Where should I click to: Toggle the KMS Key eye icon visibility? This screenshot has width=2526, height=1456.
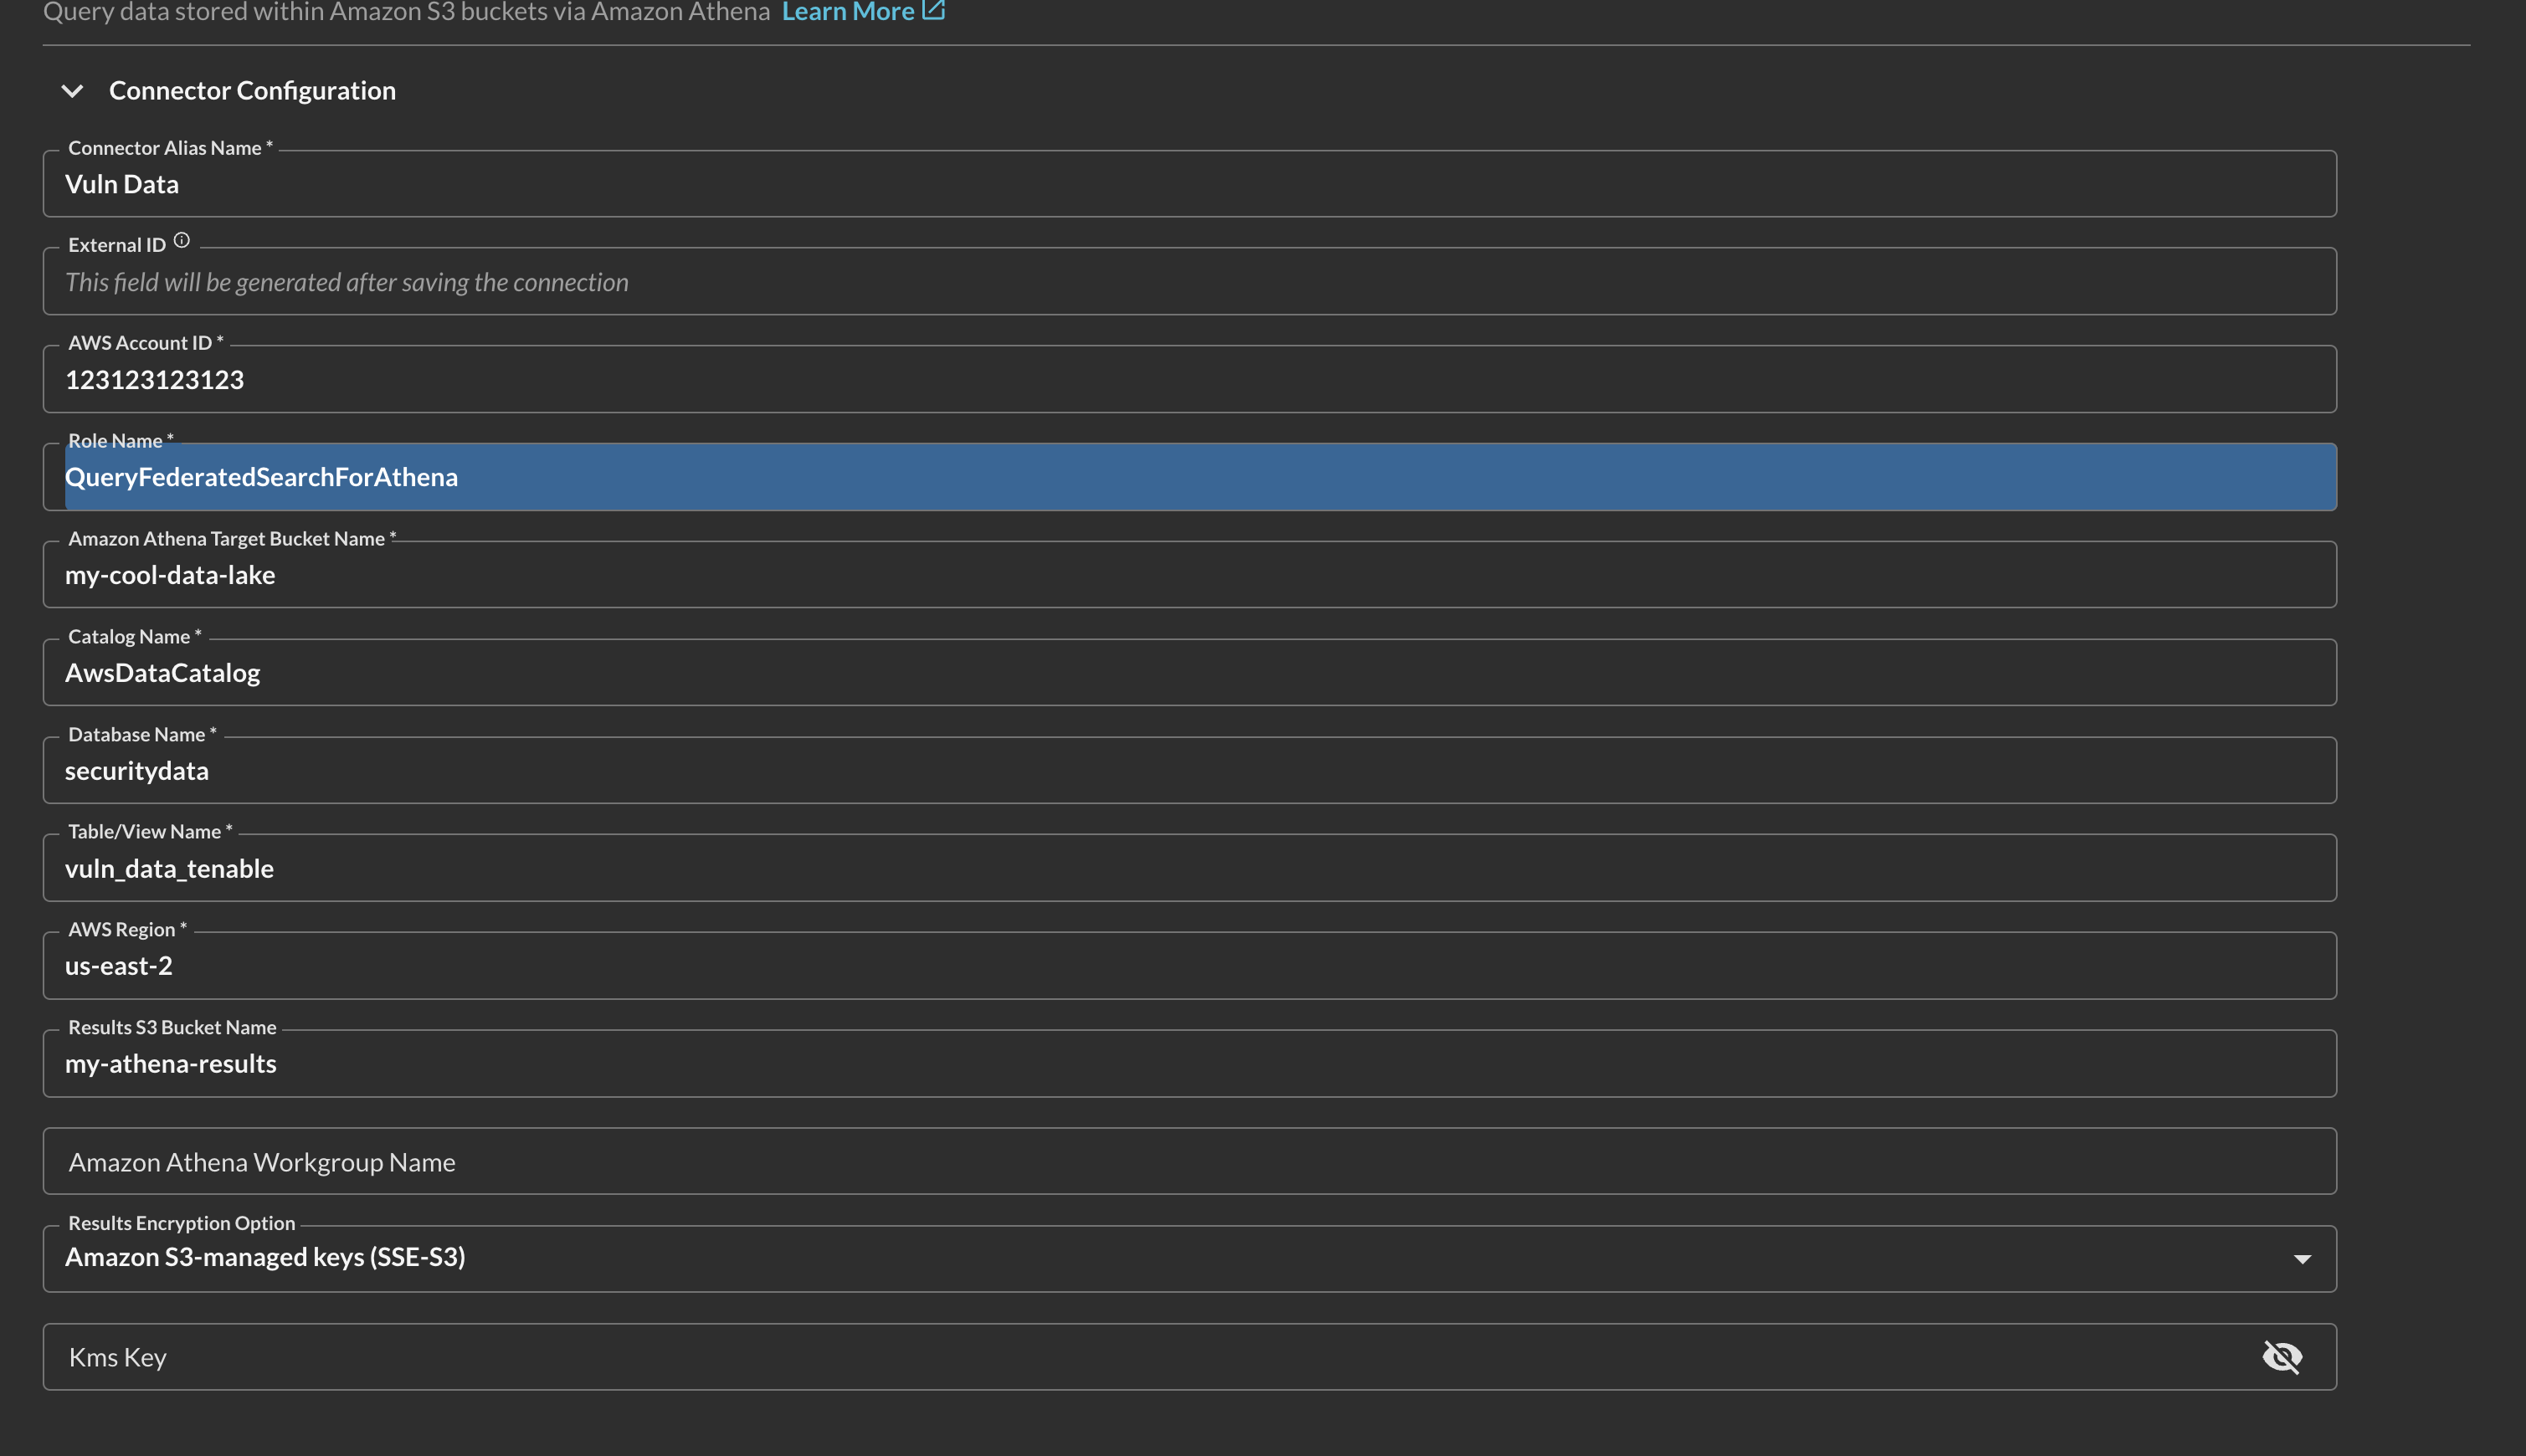[2283, 1357]
